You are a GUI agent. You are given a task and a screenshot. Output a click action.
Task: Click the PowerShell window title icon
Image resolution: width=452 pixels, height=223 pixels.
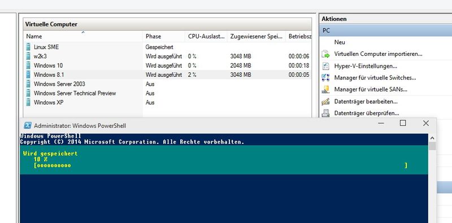click(28, 126)
